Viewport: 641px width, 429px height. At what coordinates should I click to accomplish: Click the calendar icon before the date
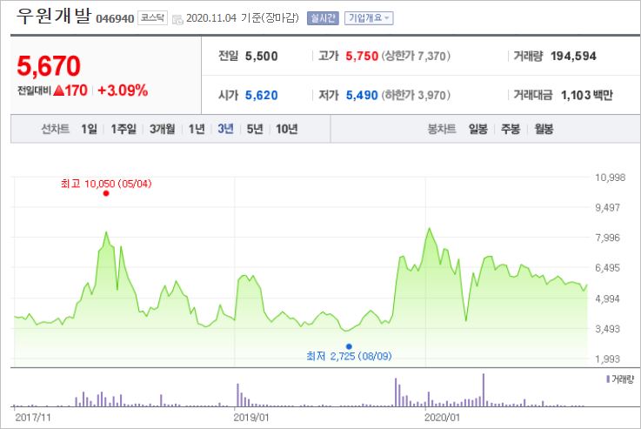177,19
